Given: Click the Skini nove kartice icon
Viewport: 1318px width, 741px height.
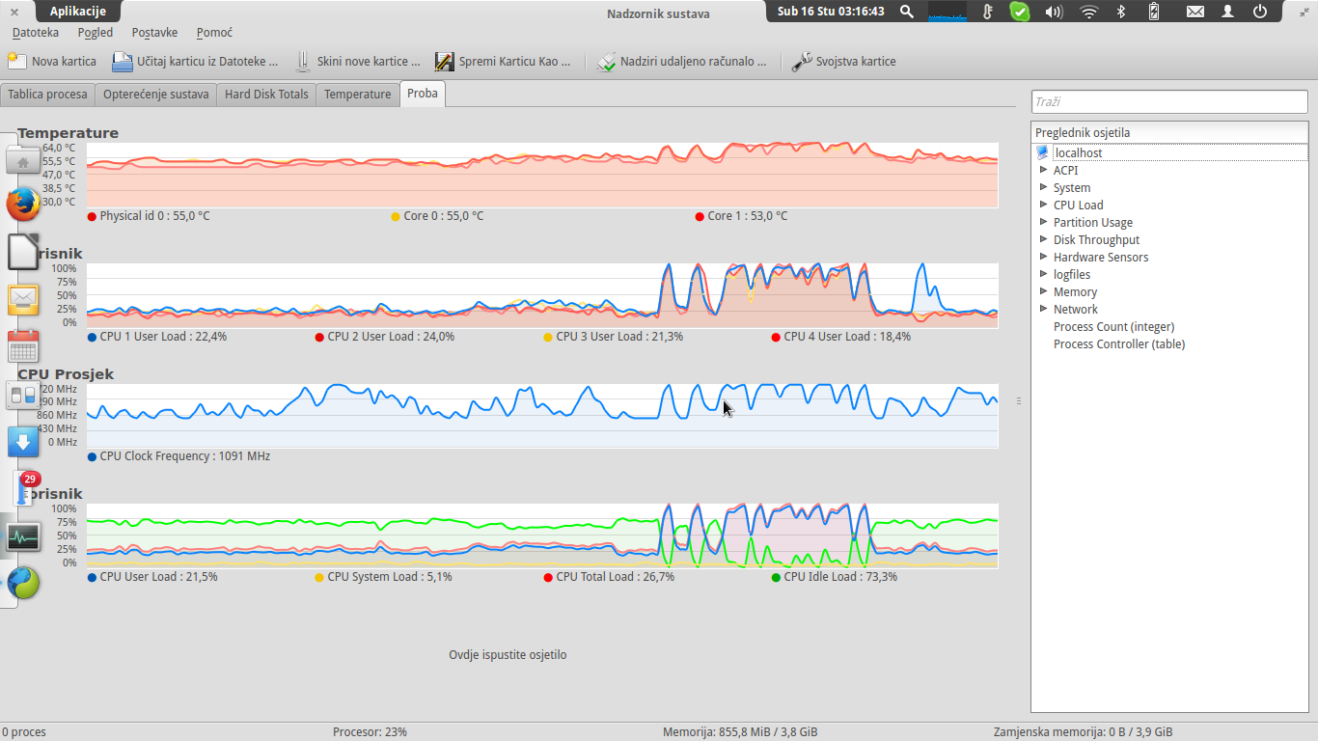Looking at the screenshot, I should pos(302,62).
